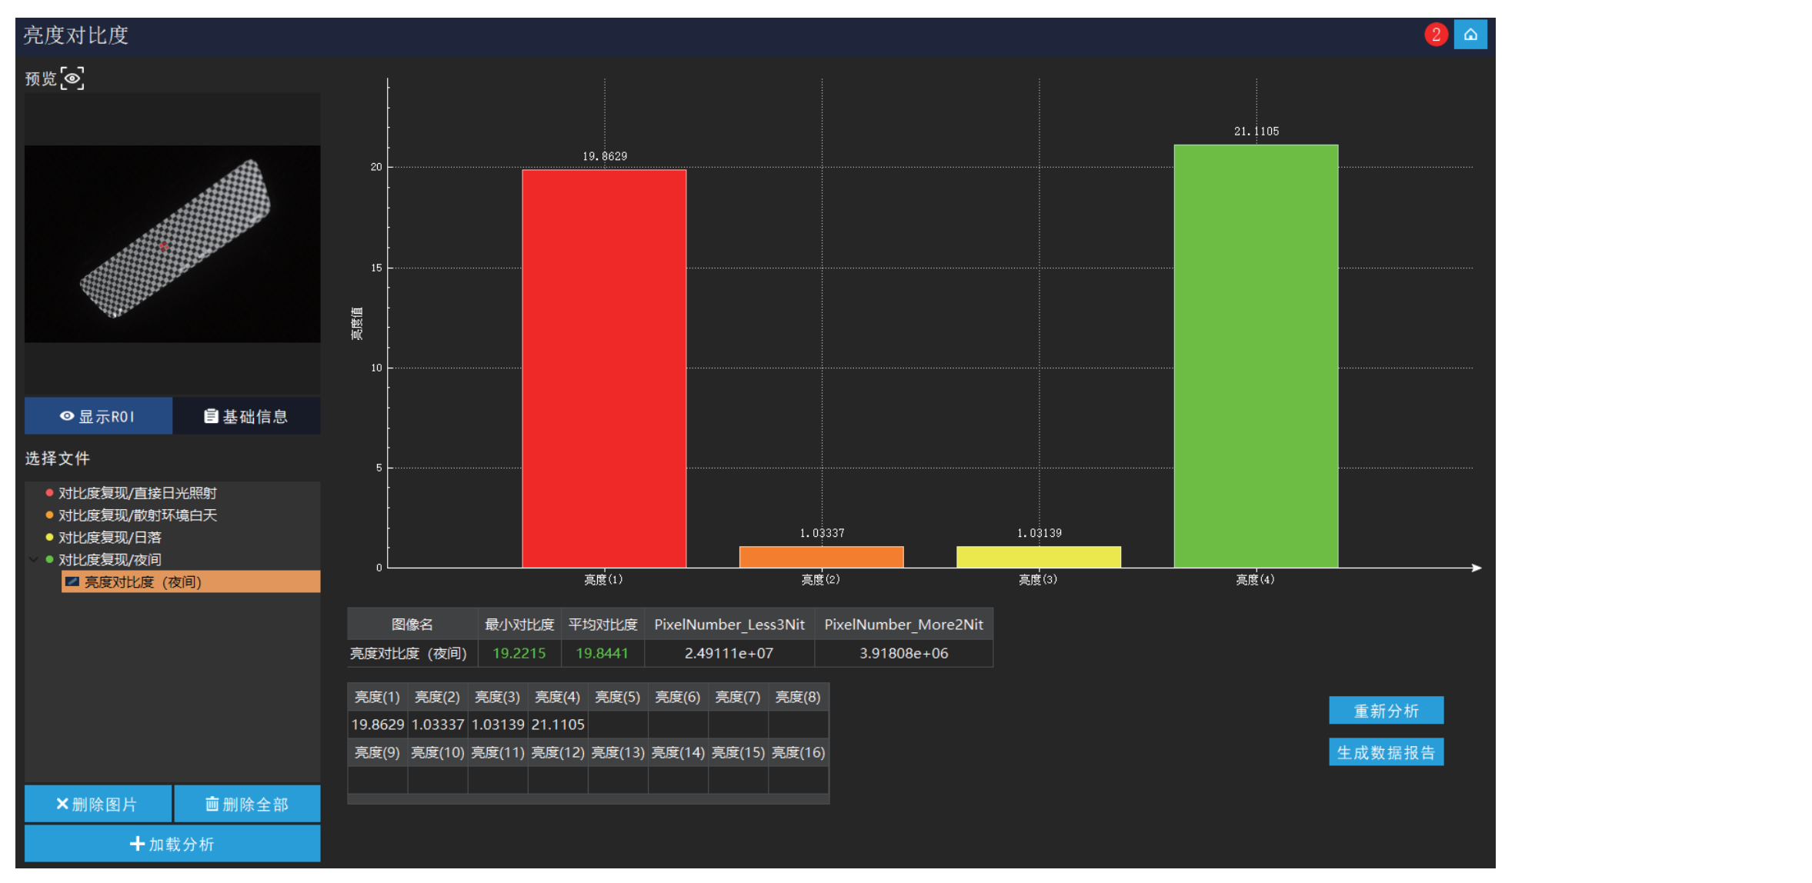The height and width of the screenshot is (883, 1812).
Task: Click the red notification badge showing 2
Action: click(1435, 35)
